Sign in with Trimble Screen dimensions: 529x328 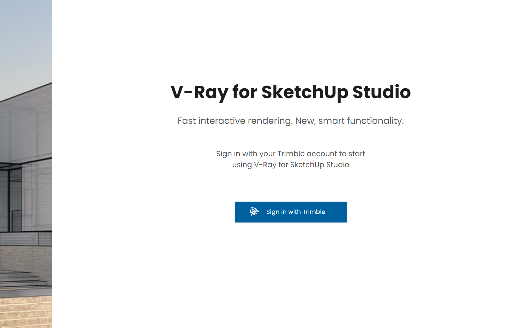tap(291, 212)
